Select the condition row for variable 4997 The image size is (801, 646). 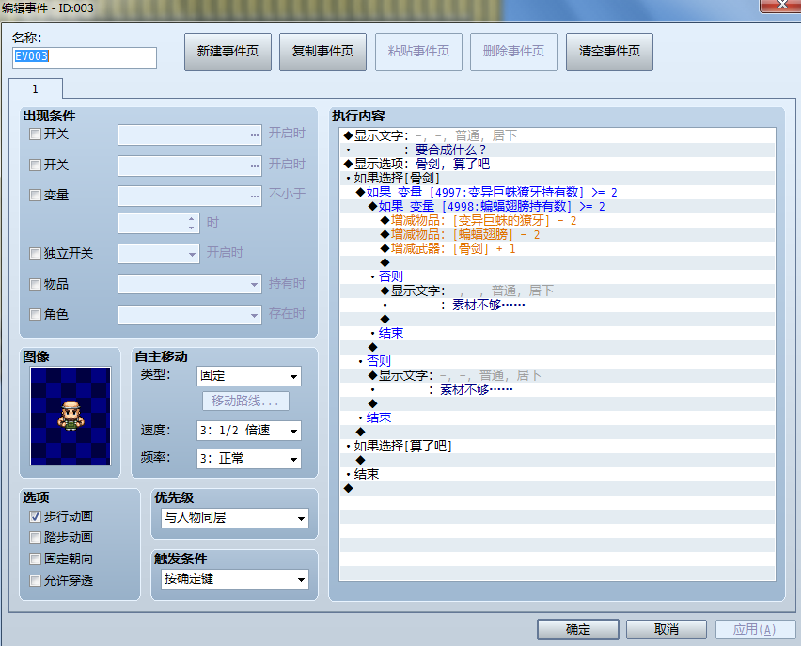(x=558, y=192)
